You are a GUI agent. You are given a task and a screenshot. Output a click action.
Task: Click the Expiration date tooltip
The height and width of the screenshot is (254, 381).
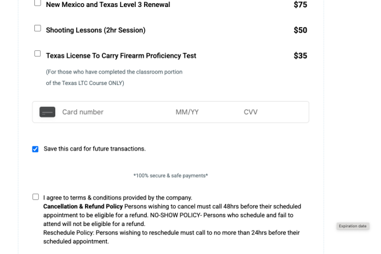pyautogui.click(x=352, y=226)
